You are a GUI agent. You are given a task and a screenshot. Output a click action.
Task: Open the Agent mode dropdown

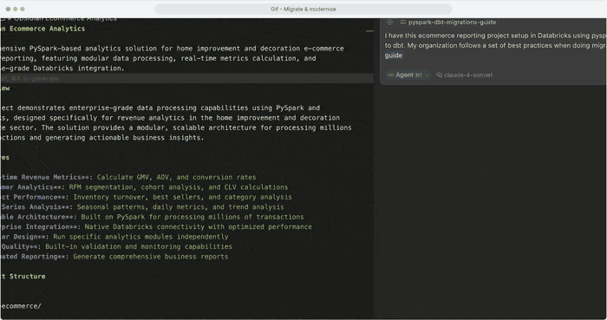[408, 75]
